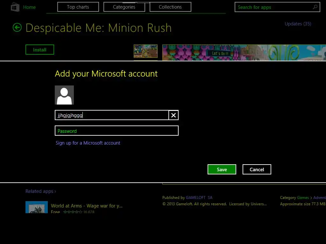Open World at Arms app title
This screenshot has height=244, width=326.
[x=87, y=206]
